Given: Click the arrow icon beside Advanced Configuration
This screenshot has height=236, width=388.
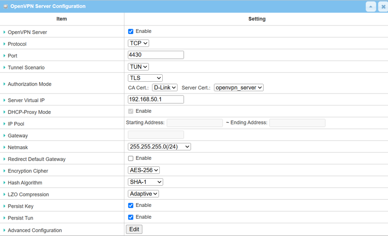Looking at the screenshot, I should click(x=4, y=230).
